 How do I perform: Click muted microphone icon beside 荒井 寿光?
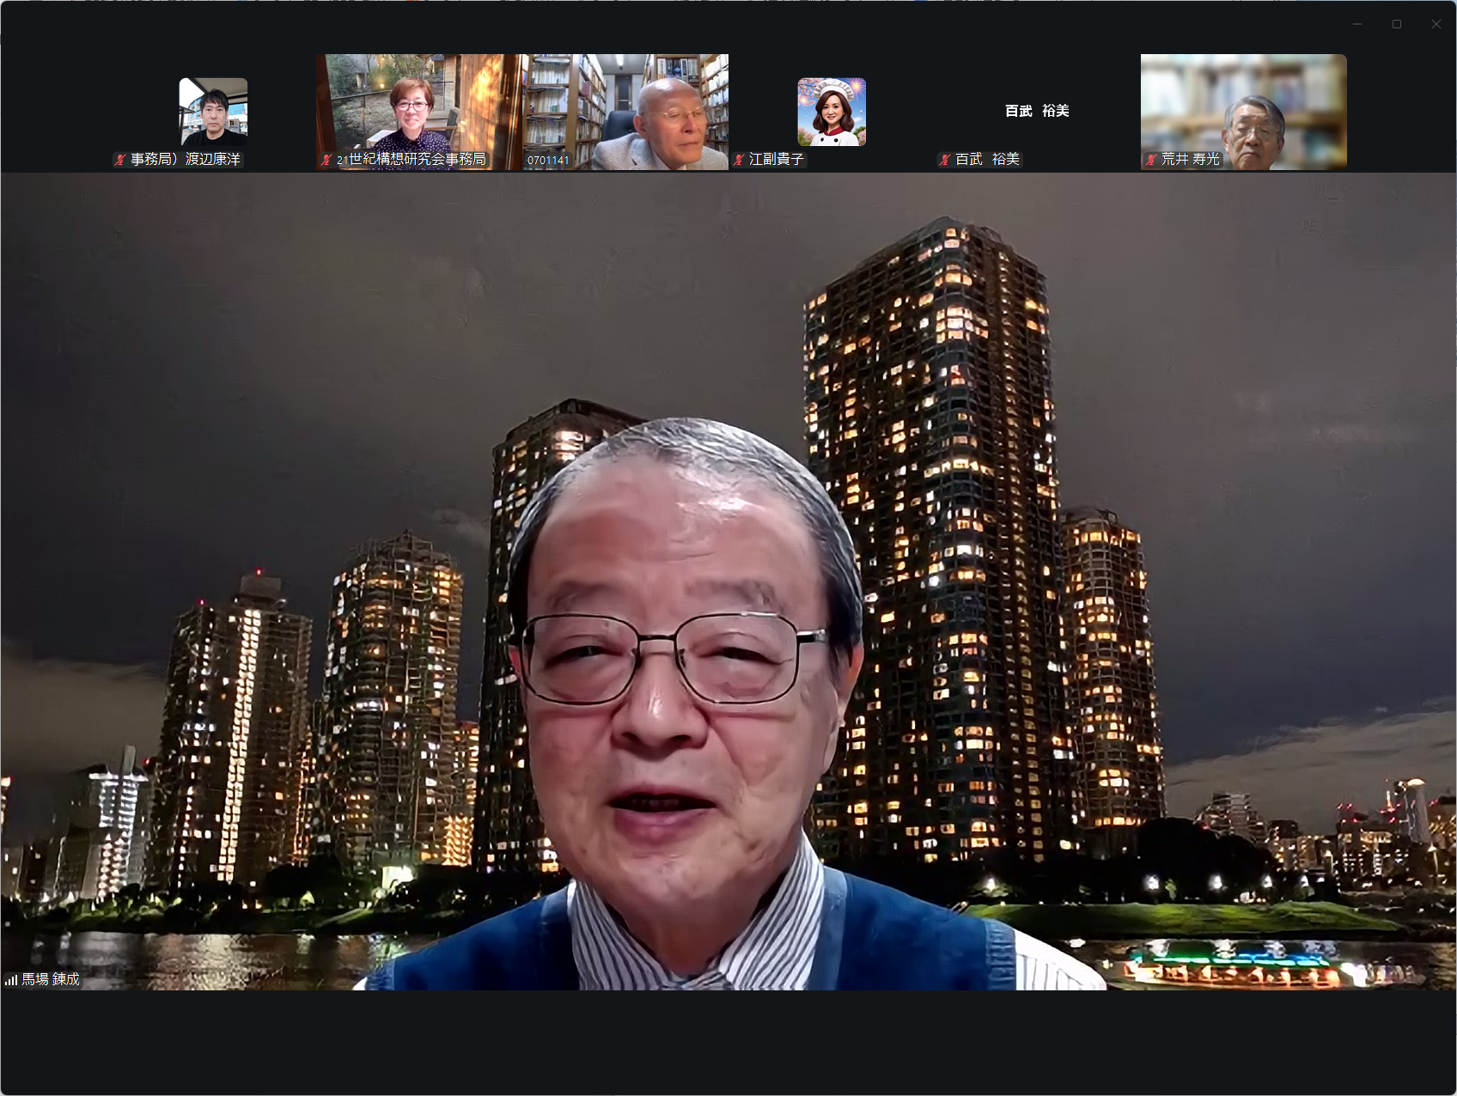[x=1151, y=160]
